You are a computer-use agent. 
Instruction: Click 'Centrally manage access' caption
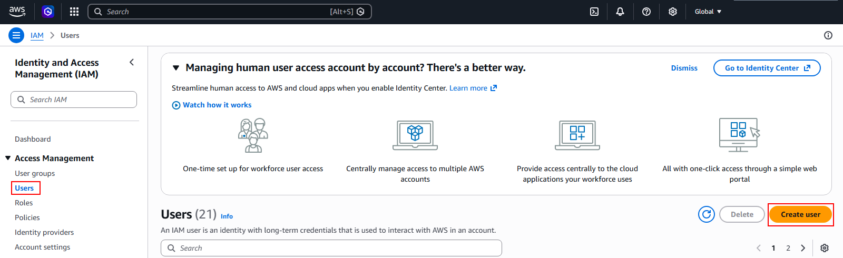[415, 174]
